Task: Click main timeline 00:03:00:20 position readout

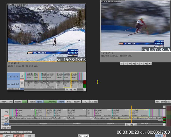Action: click(128, 132)
